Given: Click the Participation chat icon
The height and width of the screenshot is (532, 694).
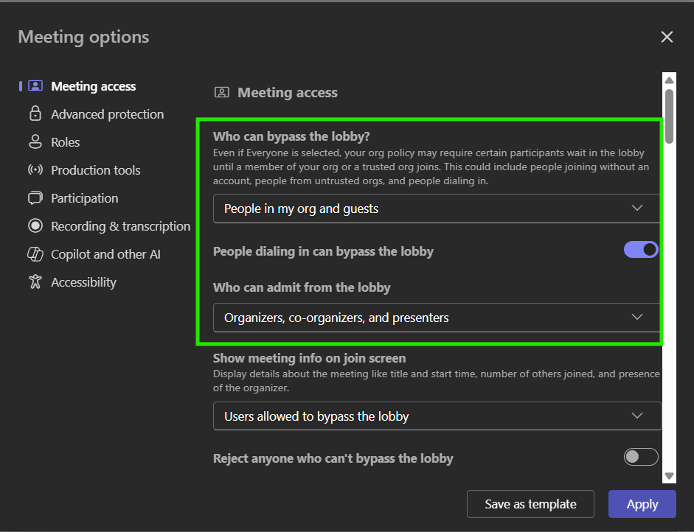Looking at the screenshot, I should 35,198.
